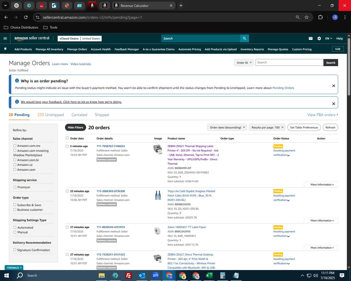Click the Amazon Seller Central logo
This screenshot has height=281, width=351.
pos(32,38)
